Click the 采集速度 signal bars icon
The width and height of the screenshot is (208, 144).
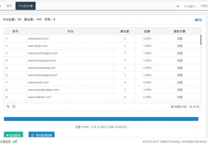pos(15,142)
